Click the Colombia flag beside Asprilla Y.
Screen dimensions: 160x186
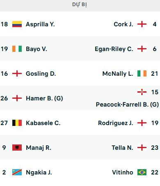pos(17,24)
